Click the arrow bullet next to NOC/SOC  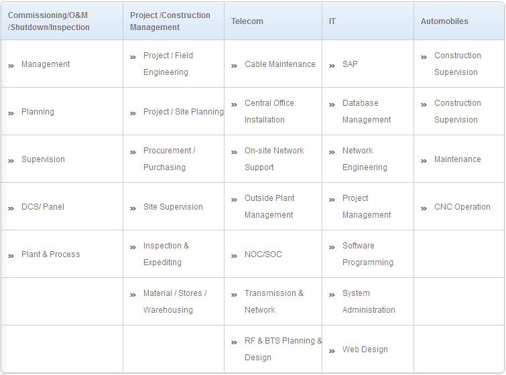coord(234,256)
